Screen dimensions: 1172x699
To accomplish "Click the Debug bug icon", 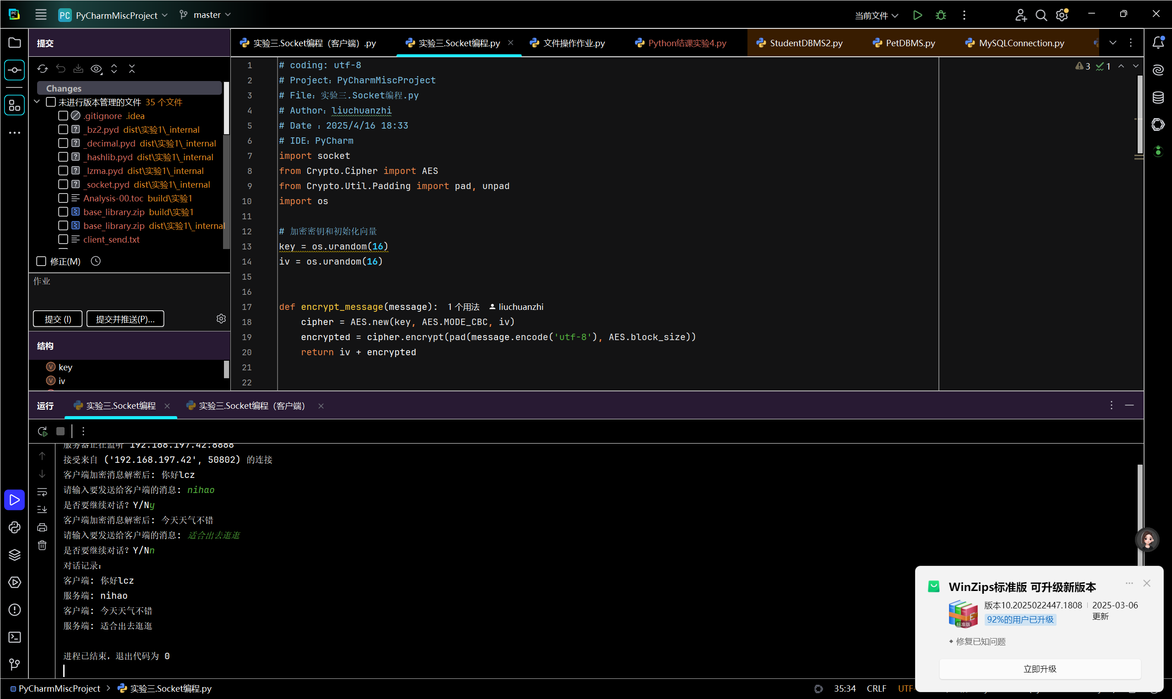I will [941, 15].
